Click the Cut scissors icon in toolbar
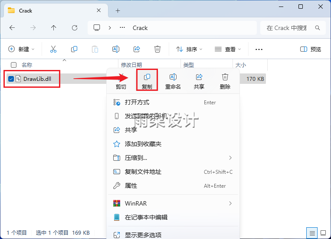The height and width of the screenshot is (239, 331). pyautogui.click(x=53, y=49)
